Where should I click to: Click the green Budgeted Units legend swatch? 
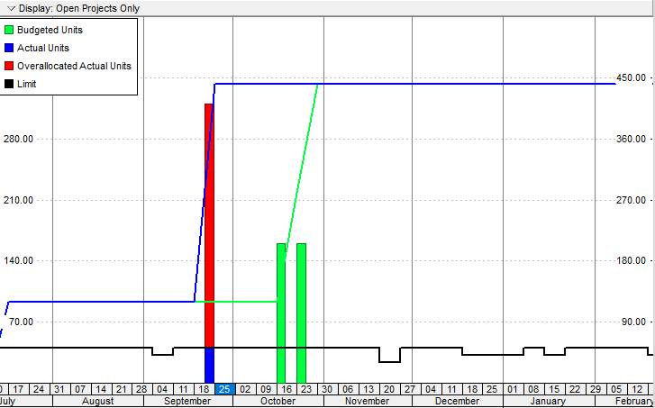coord(9,30)
